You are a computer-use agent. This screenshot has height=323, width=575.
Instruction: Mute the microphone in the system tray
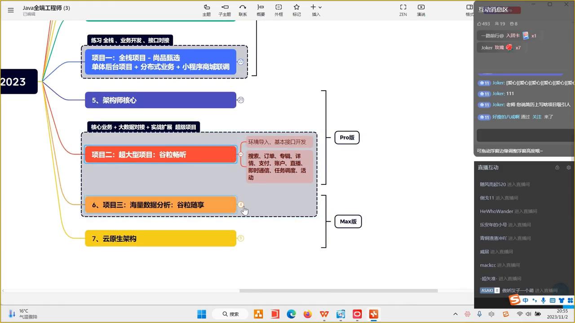479,314
